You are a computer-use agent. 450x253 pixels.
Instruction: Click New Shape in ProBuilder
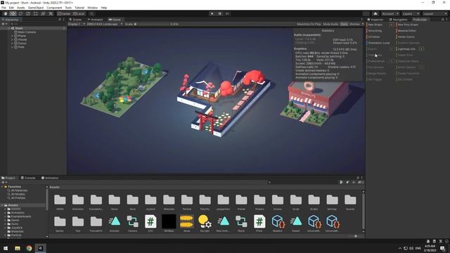(375, 25)
